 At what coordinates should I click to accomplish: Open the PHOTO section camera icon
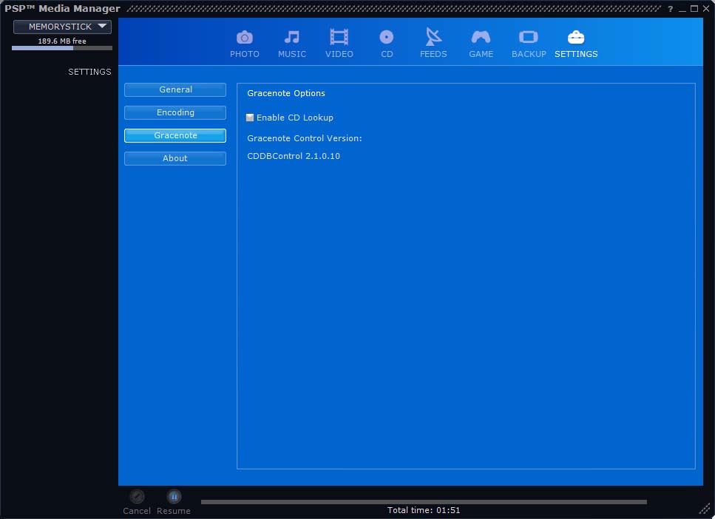[245, 37]
